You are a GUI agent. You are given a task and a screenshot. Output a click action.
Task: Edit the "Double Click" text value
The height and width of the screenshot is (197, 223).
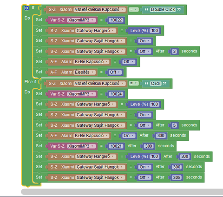point(163,10)
